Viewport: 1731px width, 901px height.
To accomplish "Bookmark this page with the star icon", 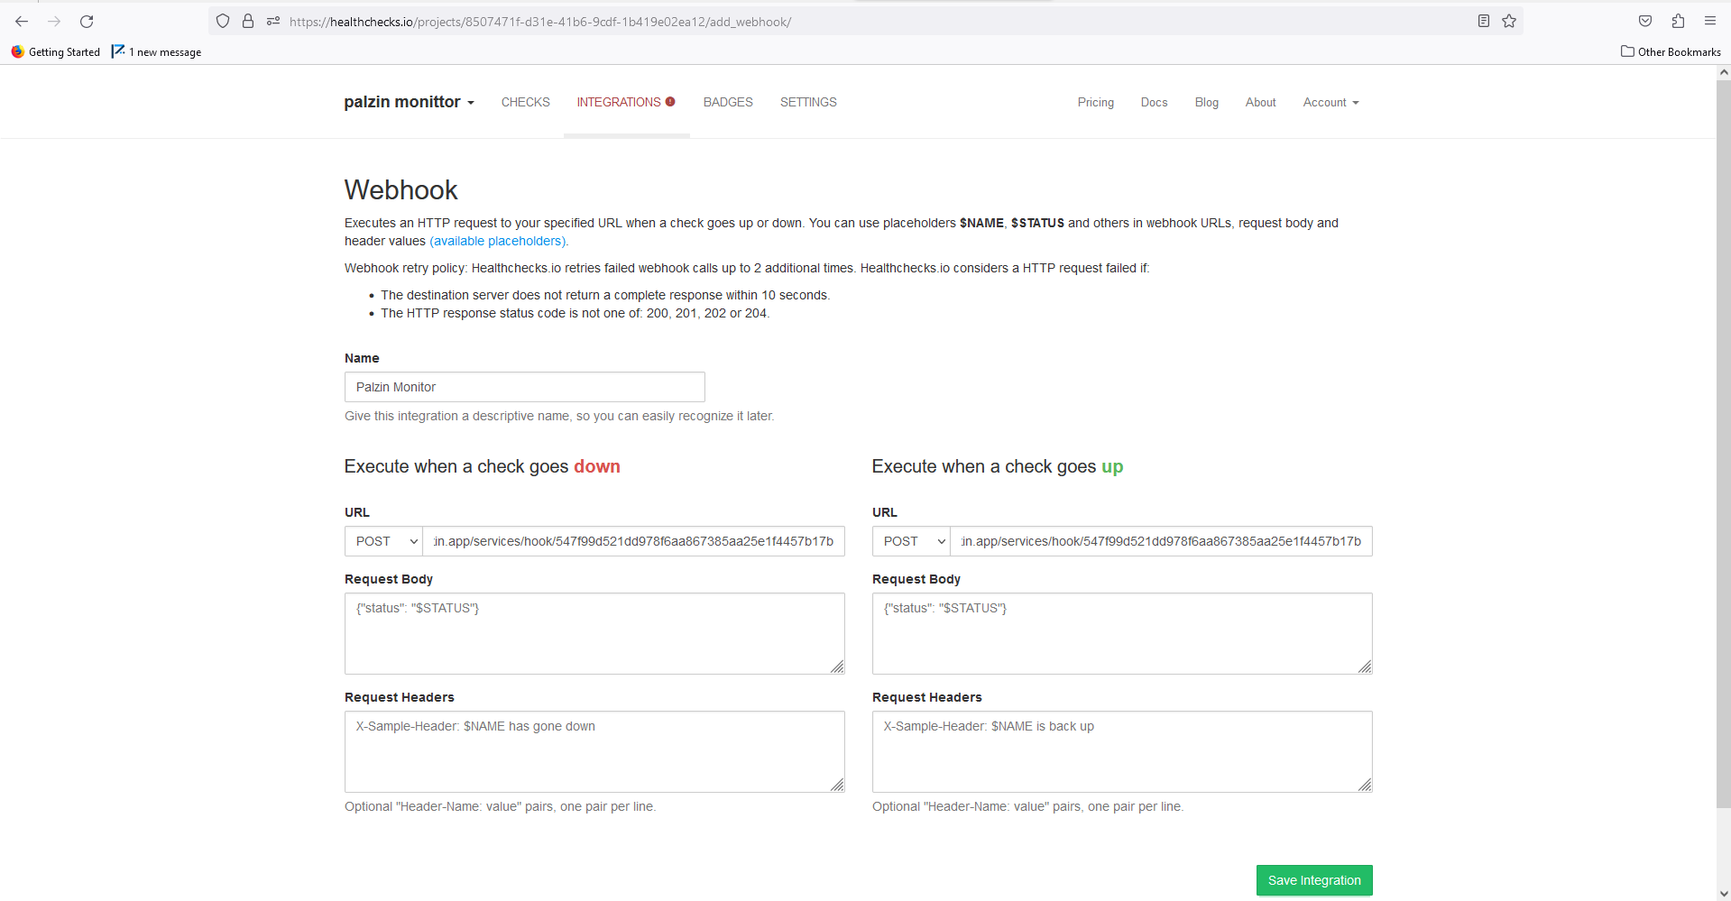I will click(x=1509, y=21).
